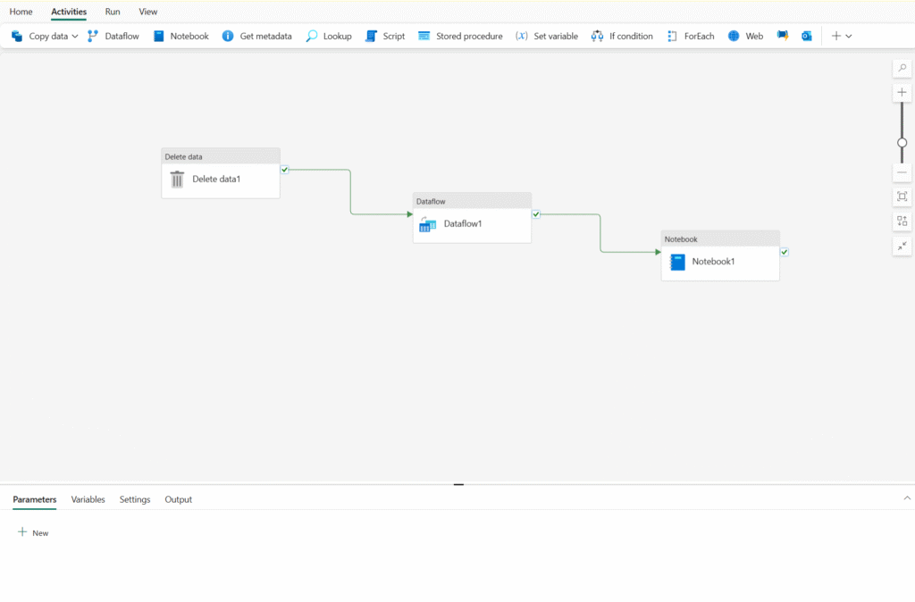Click the collapse canvas controls icon
The width and height of the screenshot is (915, 602).
902,247
